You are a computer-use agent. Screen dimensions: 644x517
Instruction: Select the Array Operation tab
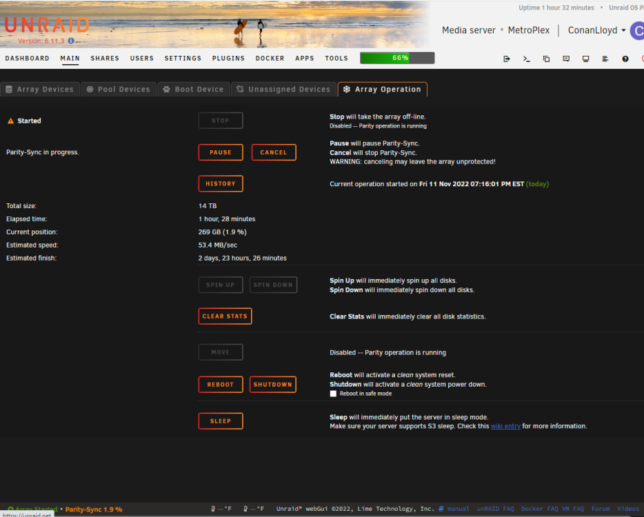(x=383, y=89)
